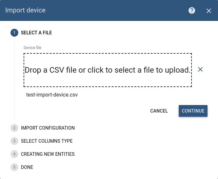Click the CSV file drop zone
Viewport: 218px width, 179px height.
click(x=108, y=70)
